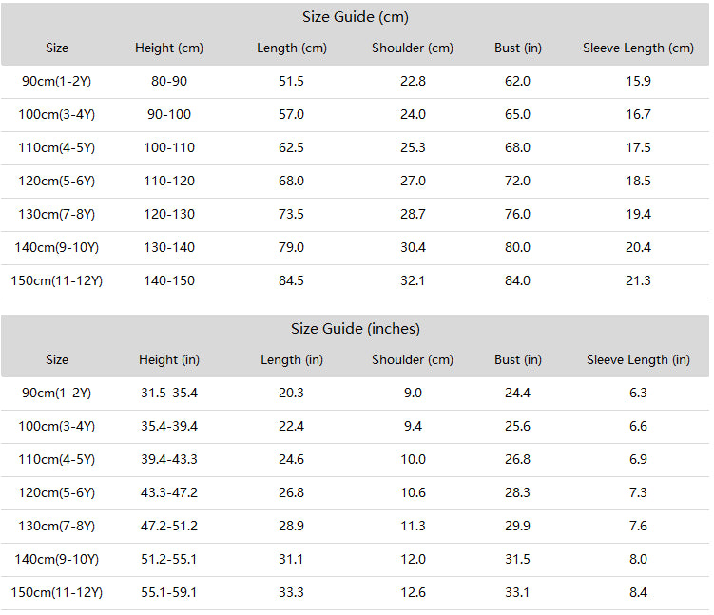714x615 pixels.
Task: Click the bust value 72.0
Action: click(517, 181)
